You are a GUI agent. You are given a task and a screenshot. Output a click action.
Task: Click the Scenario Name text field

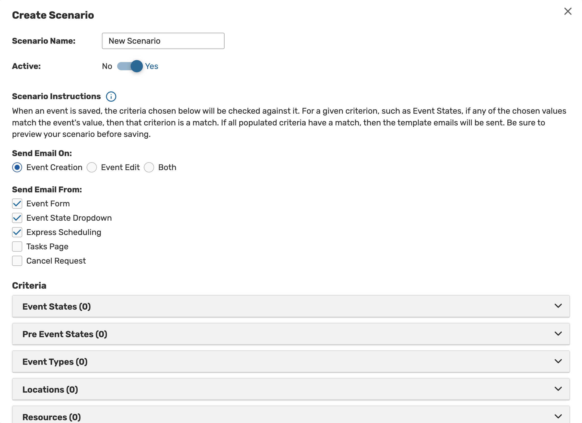(163, 41)
